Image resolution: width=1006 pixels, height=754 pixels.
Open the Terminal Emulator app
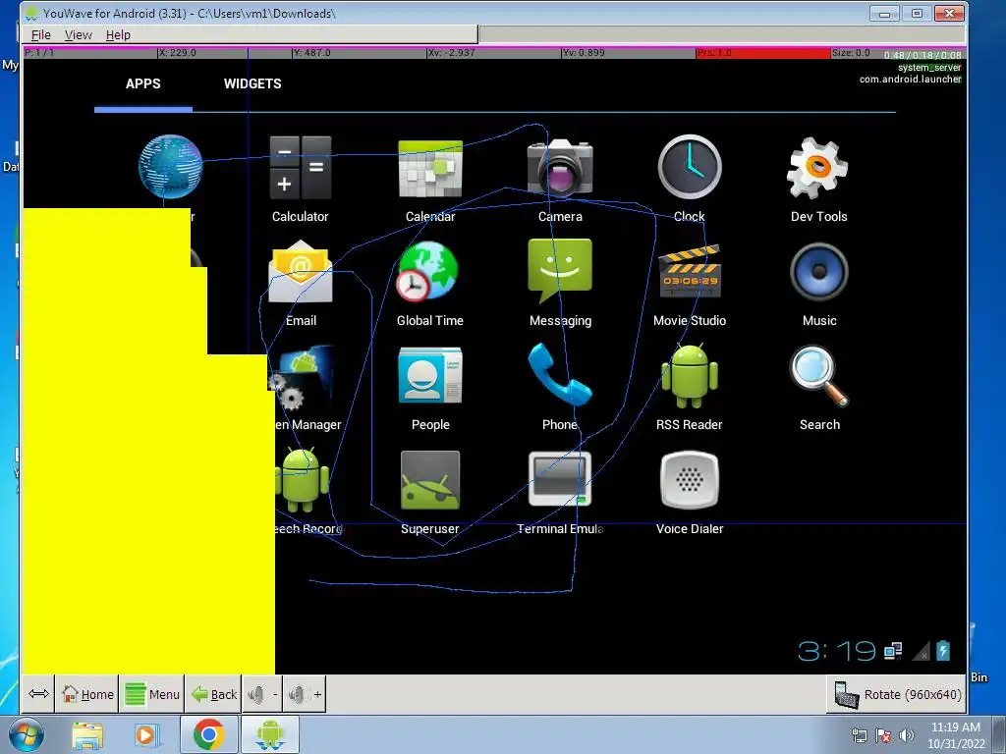coord(559,479)
